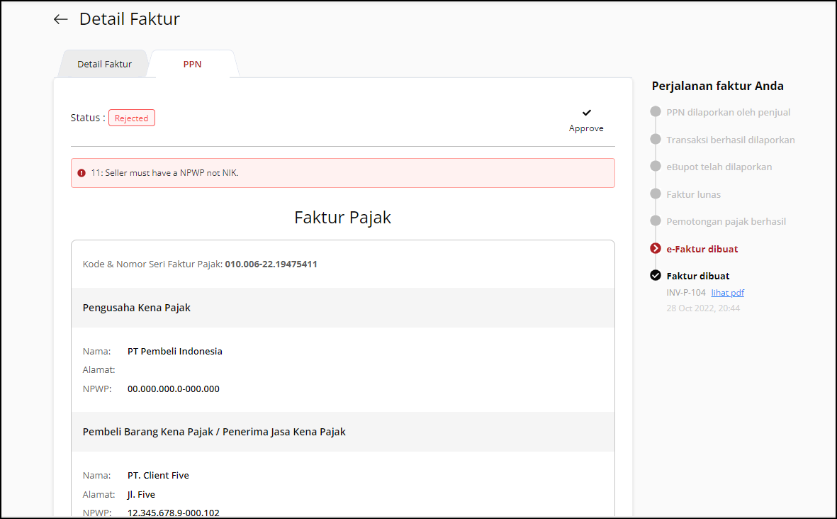This screenshot has width=837, height=519.
Task: Click the Transaksi berhasil dilaporkan timeline step
Action: click(730, 140)
